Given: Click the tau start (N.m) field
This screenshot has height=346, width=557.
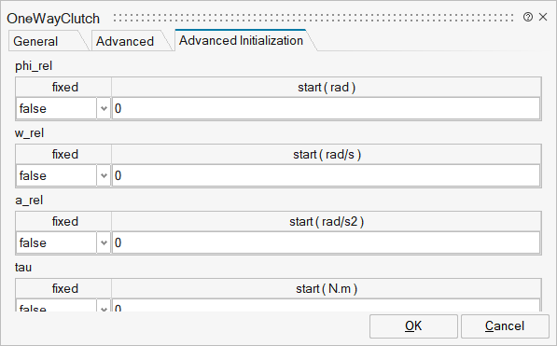Looking at the screenshot, I should point(327,306).
